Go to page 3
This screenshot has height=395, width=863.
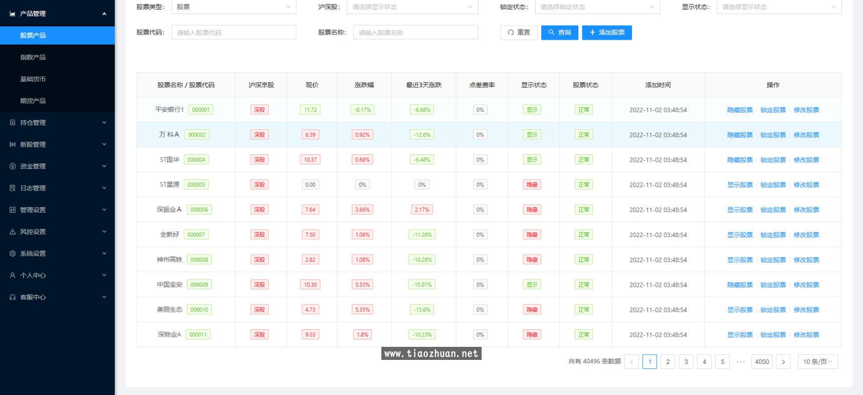click(686, 361)
